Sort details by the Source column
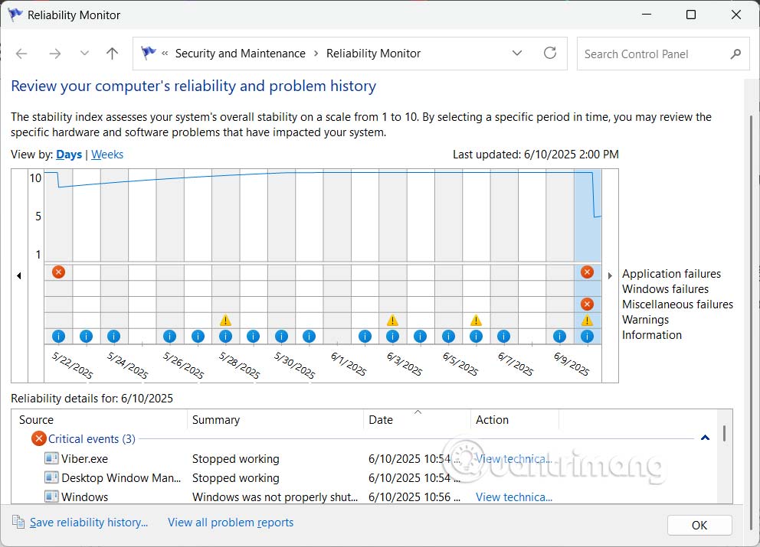The height and width of the screenshot is (547, 760). click(100, 420)
